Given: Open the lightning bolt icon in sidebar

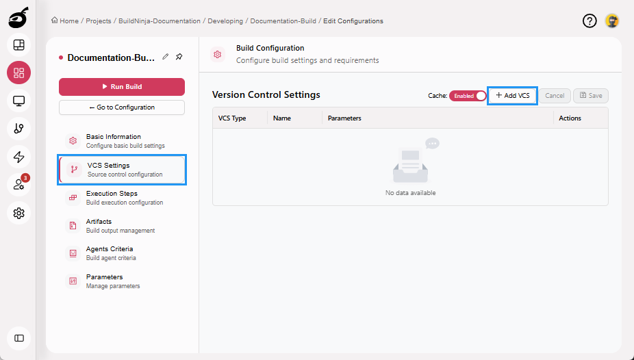Looking at the screenshot, I should (18, 157).
